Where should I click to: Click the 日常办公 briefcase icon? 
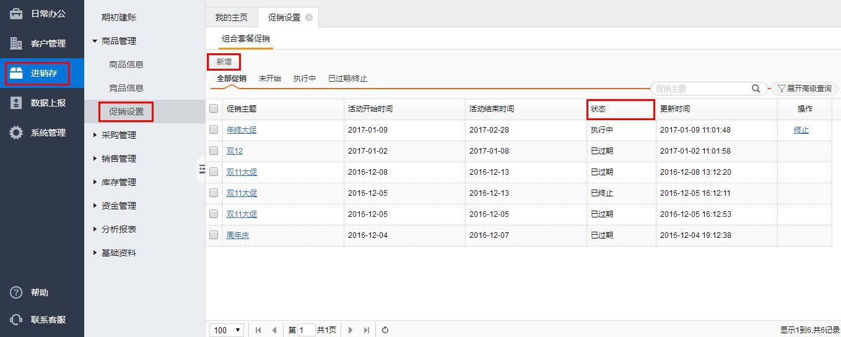(x=16, y=14)
